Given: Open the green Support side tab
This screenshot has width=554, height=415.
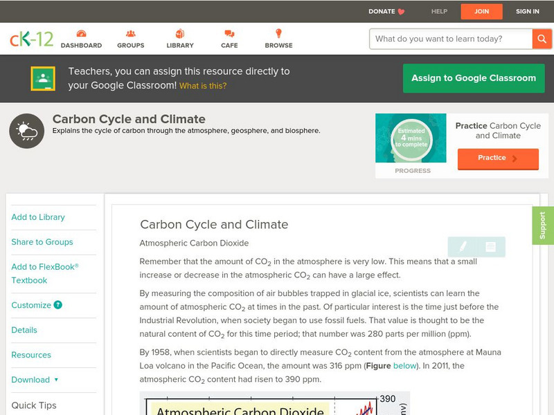Looking at the screenshot, I should 543,225.
